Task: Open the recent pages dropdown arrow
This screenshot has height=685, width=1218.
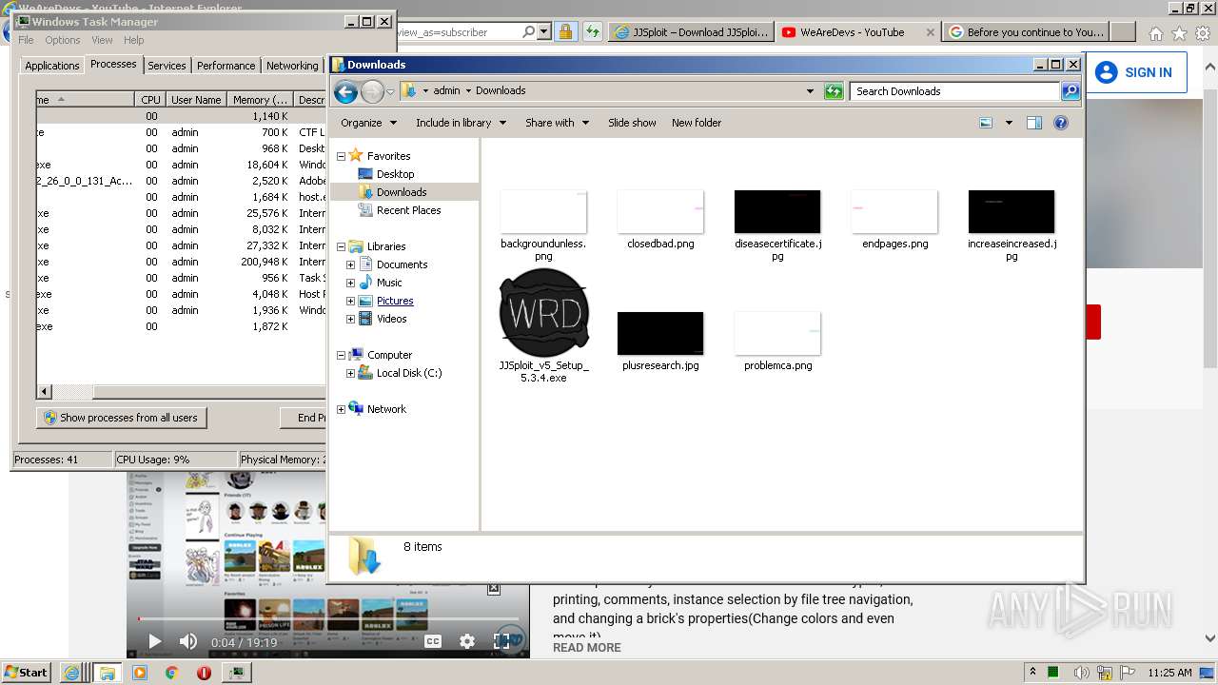Action: pos(390,92)
